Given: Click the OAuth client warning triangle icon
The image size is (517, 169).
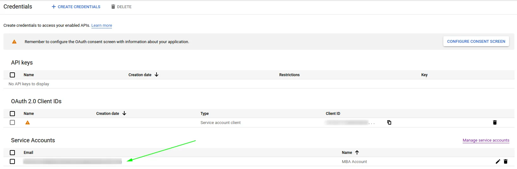Looking at the screenshot, I should [28, 122].
